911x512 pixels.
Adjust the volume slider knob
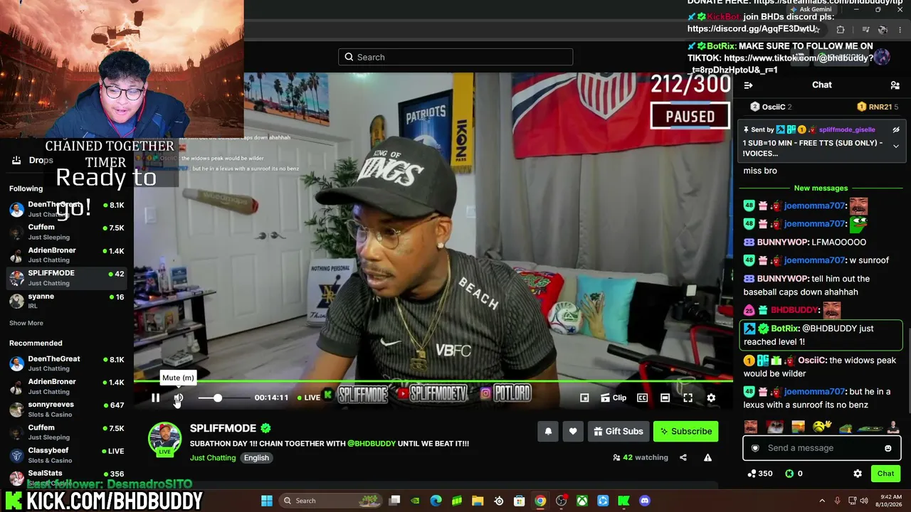tap(218, 398)
